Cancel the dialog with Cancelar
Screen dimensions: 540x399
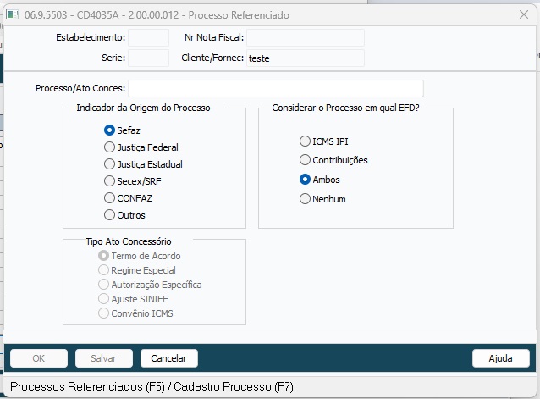[168, 358]
